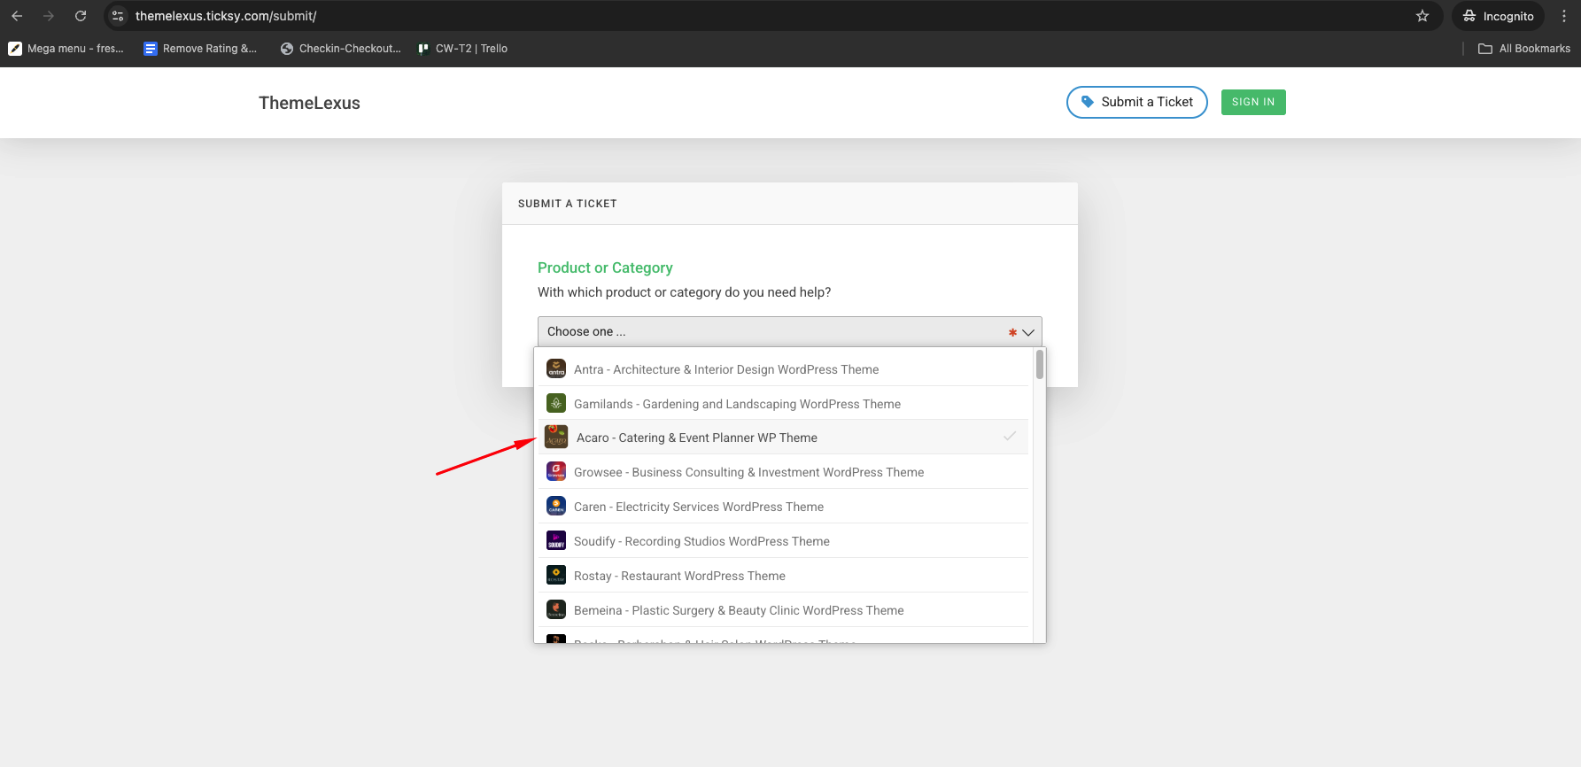The image size is (1581, 767).
Task: Click the Rostay theme icon
Action: click(x=556, y=575)
